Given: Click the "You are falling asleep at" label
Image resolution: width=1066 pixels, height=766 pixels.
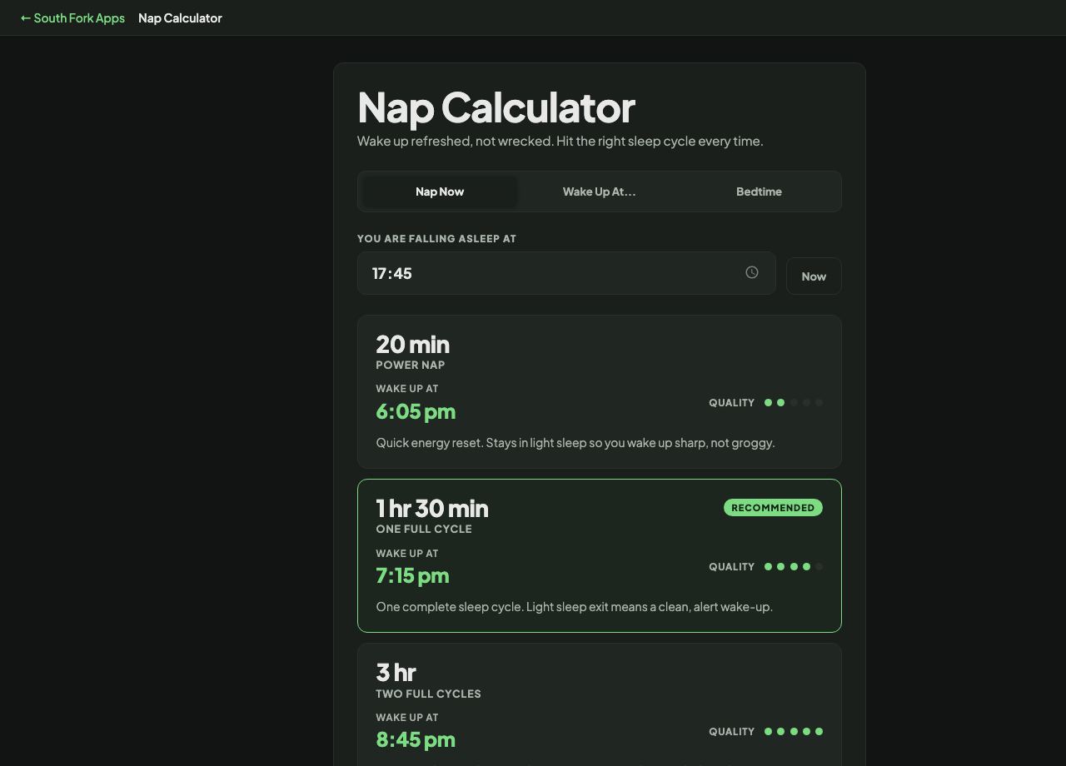Looking at the screenshot, I should [436, 239].
